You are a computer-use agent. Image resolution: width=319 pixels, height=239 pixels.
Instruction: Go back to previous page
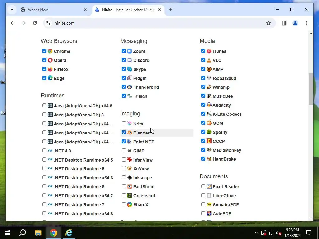(x=12, y=23)
